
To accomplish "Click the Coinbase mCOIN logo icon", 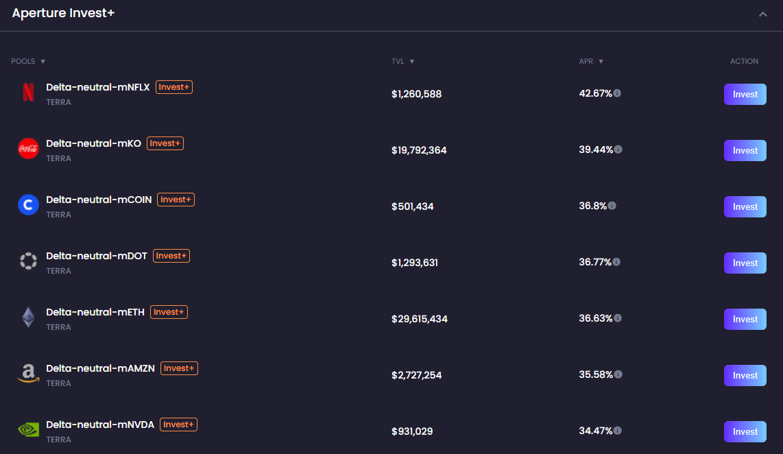I will tap(28, 205).
